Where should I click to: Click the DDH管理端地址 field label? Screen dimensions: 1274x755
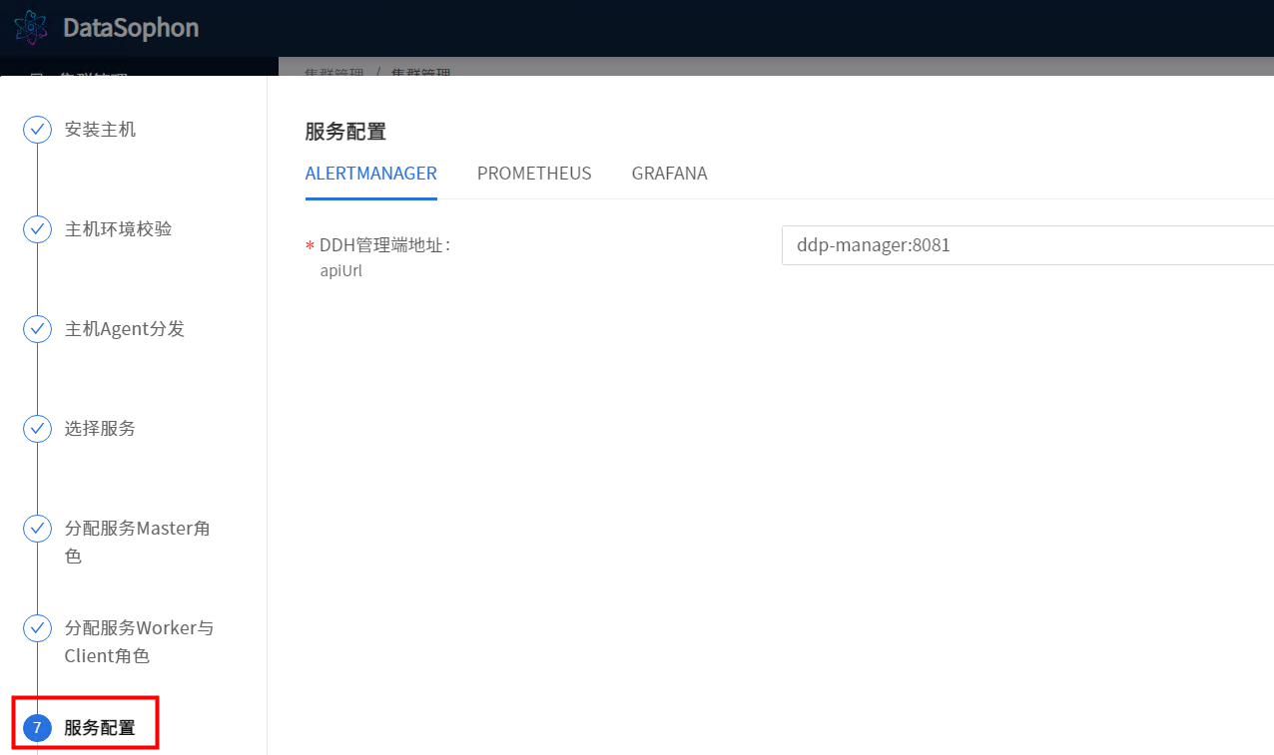coord(384,245)
